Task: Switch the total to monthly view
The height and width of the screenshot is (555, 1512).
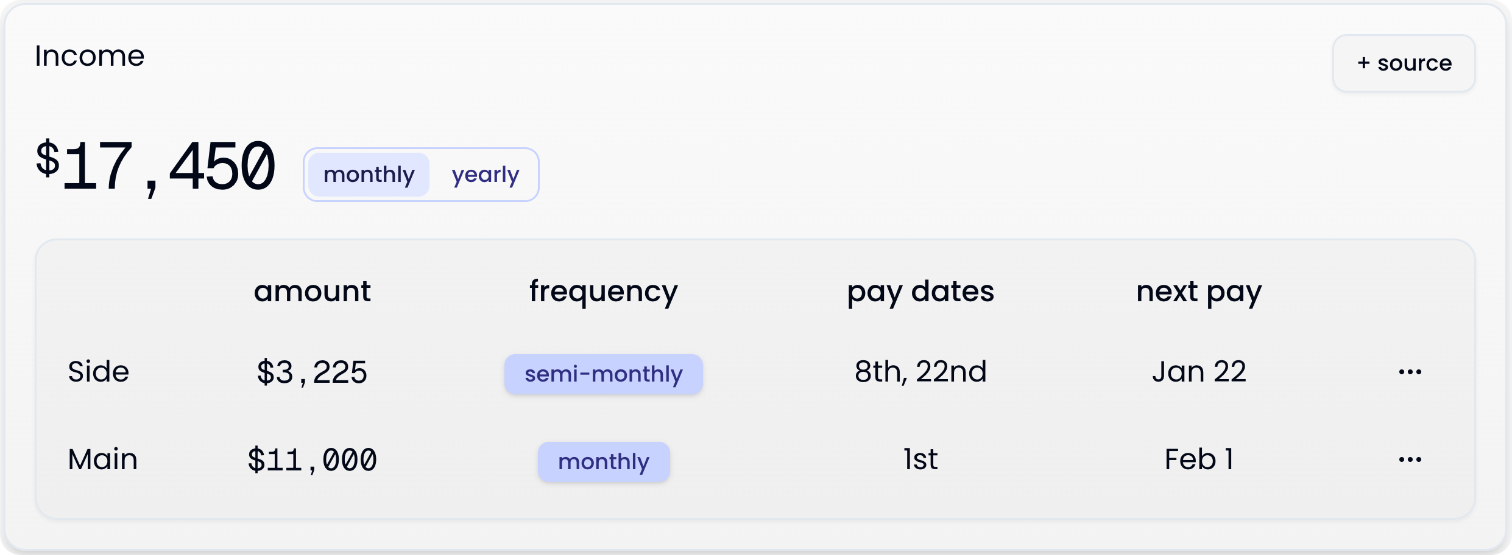Action: pos(369,175)
